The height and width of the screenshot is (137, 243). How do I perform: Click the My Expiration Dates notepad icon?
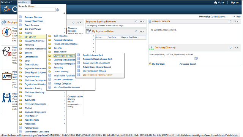coord(88,31)
